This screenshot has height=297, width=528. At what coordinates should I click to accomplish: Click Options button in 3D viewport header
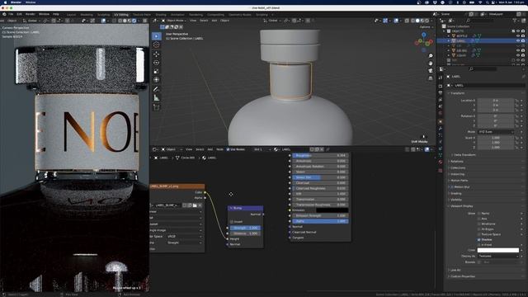coord(426,27)
